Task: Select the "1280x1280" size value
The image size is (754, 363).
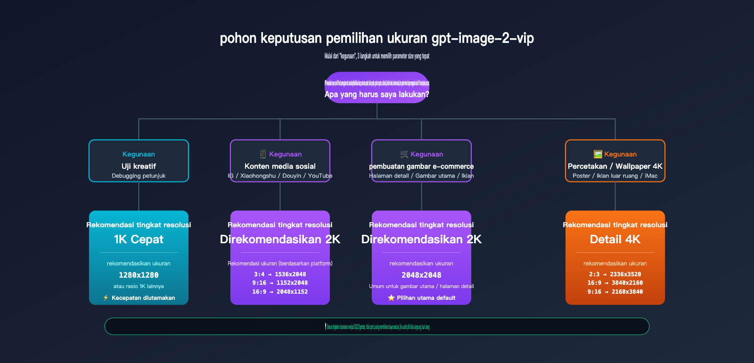Action: 139,275
